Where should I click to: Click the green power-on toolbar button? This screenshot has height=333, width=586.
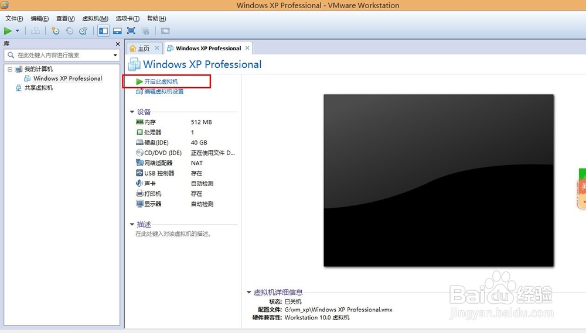pyautogui.click(x=8, y=31)
